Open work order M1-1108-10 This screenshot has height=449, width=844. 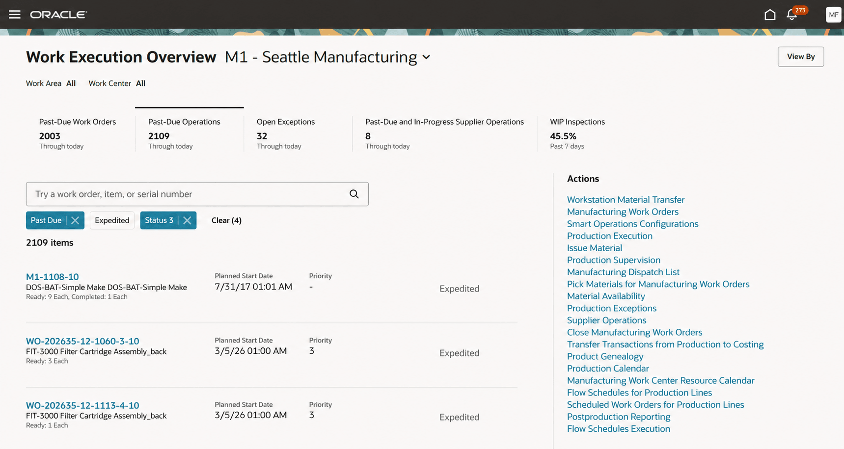click(x=52, y=277)
